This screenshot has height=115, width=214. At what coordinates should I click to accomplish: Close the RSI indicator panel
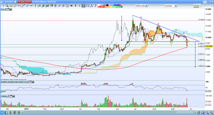33,82
